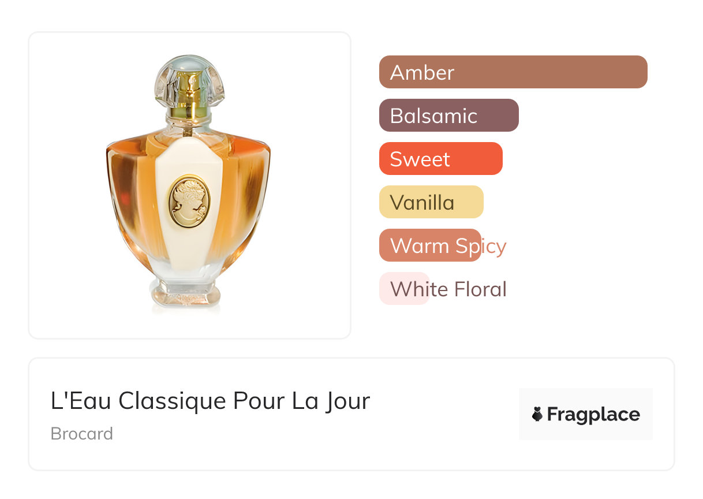Image resolution: width=703 pixels, height=499 pixels.
Task: Choose the Sweet accord bar
Action: click(441, 158)
